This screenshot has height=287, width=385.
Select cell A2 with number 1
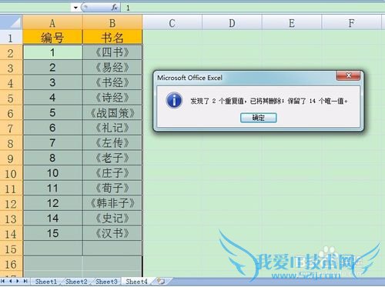pyautogui.click(x=52, y=52)
